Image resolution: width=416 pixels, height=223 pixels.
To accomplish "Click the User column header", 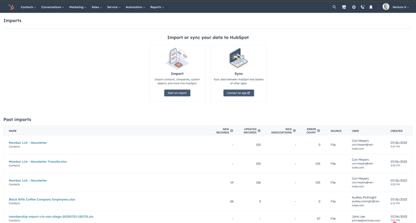I will click(356, 131).
